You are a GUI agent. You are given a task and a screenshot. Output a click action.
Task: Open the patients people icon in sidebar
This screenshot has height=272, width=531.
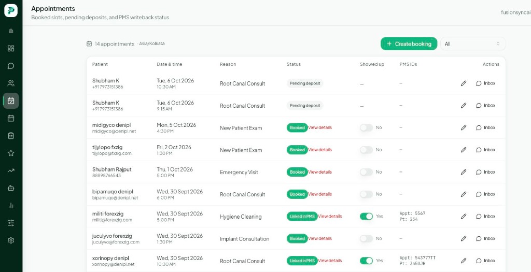(11, 83)
